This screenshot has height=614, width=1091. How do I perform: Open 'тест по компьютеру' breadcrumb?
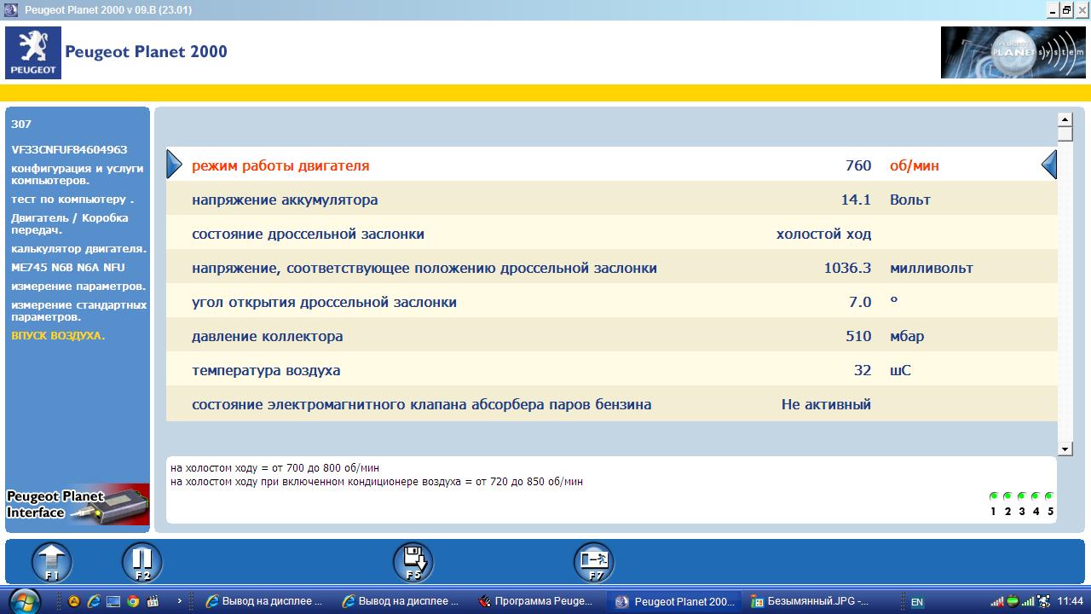(72, 199)
